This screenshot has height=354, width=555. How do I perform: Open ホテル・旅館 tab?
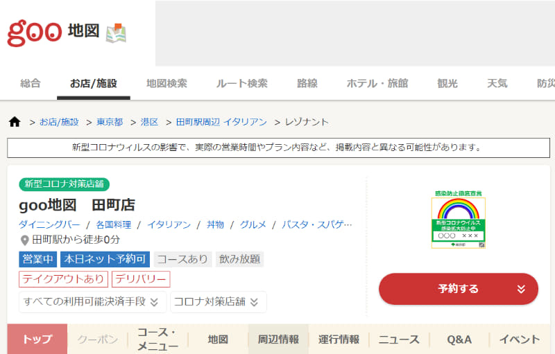click(377, 83)
